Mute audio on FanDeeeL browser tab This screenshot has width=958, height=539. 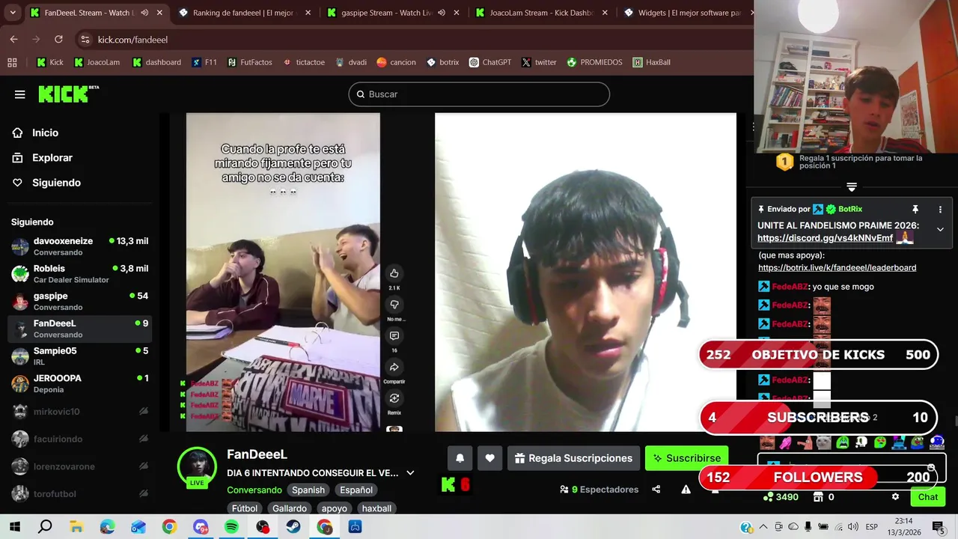[144, 13]
